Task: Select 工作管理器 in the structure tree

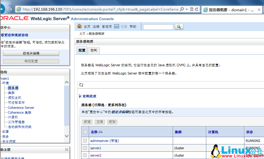Action: click(16, 122)
